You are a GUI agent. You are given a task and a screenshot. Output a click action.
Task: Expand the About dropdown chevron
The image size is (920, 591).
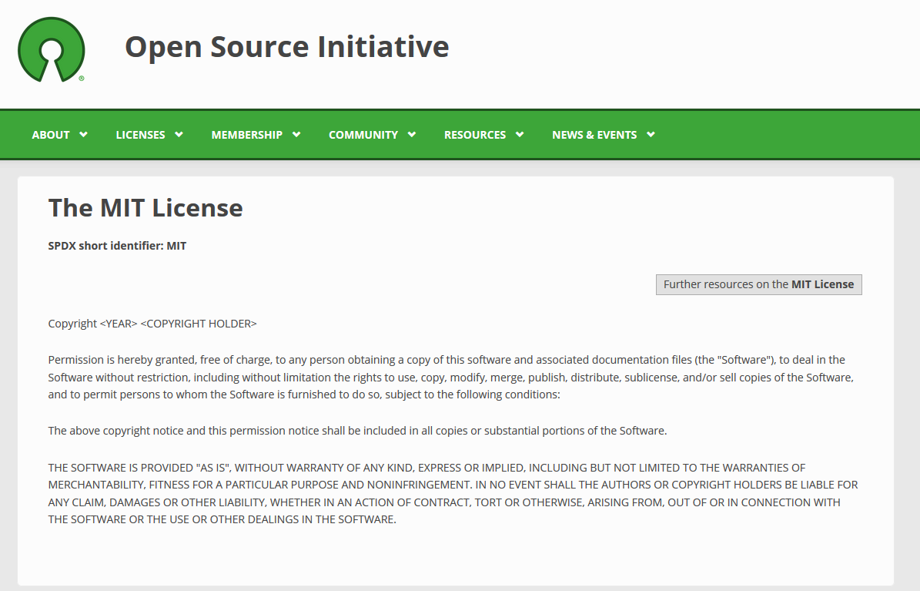click(83, 134)
